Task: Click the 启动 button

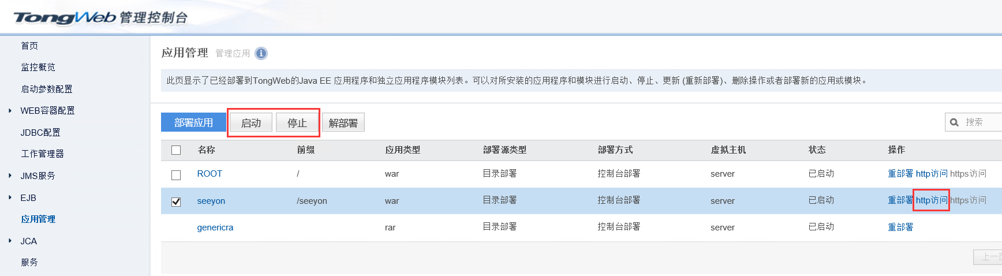Action: tap(251, 122)
